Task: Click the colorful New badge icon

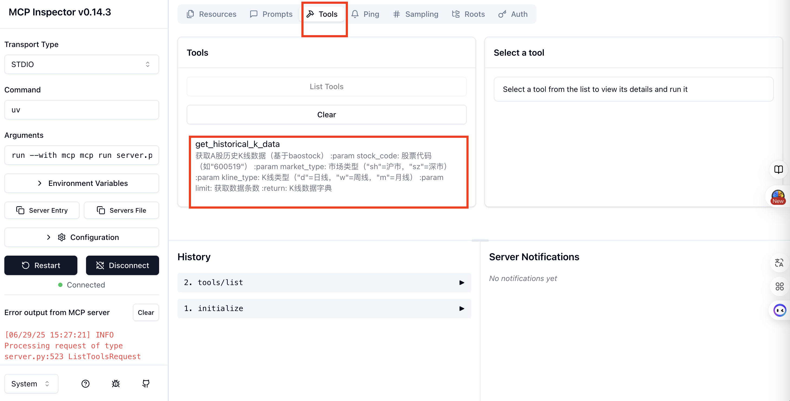Action: tap(778, 197)
